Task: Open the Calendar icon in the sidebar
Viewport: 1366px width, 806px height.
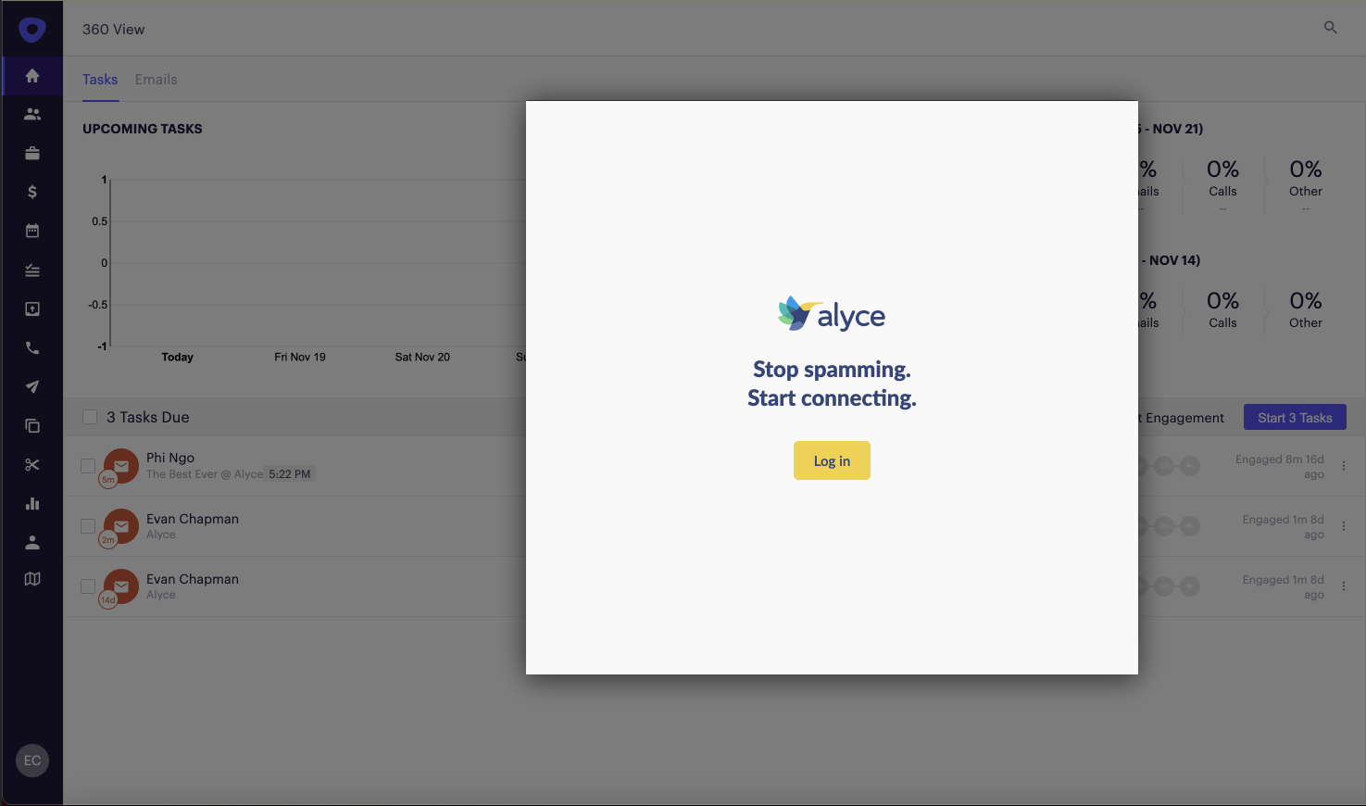Action: 32,231
